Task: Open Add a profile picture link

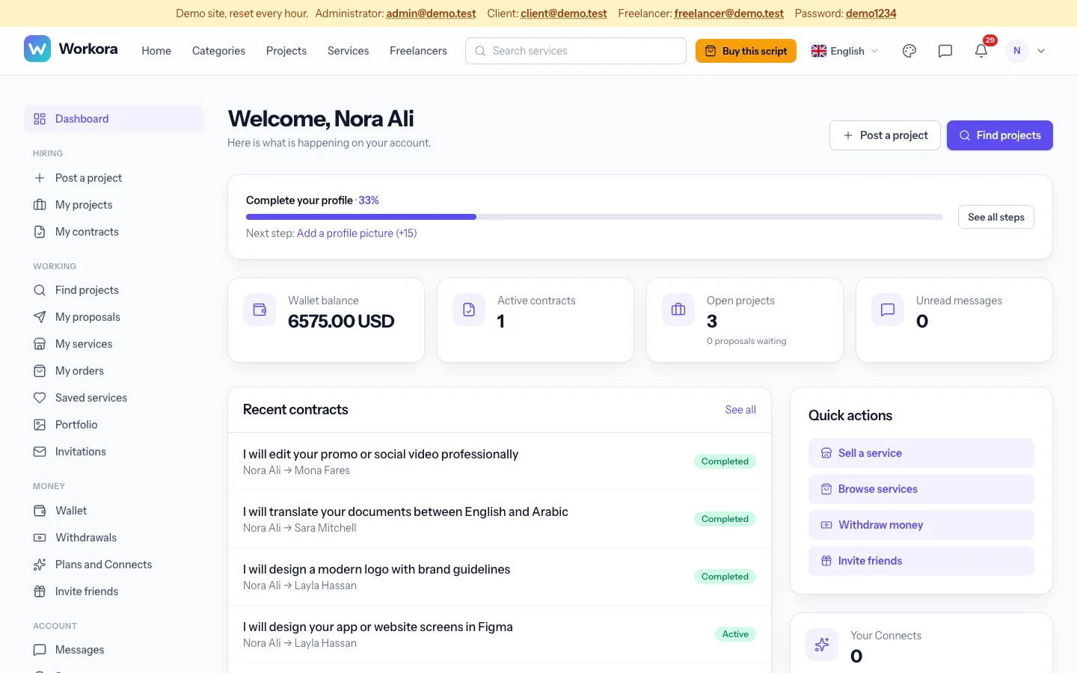Action: [357, 233]
